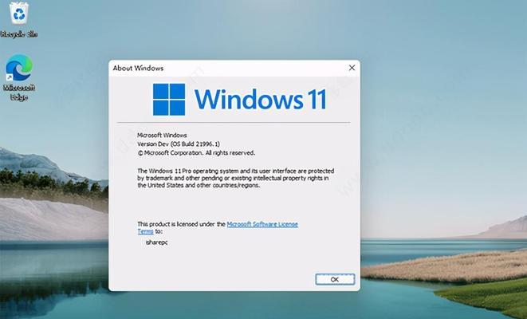Click the 'Windows 11 Pro operating system' paragraph
This screenshot has height=319, width=527.
pyautogui.click(x=236, y=178)
